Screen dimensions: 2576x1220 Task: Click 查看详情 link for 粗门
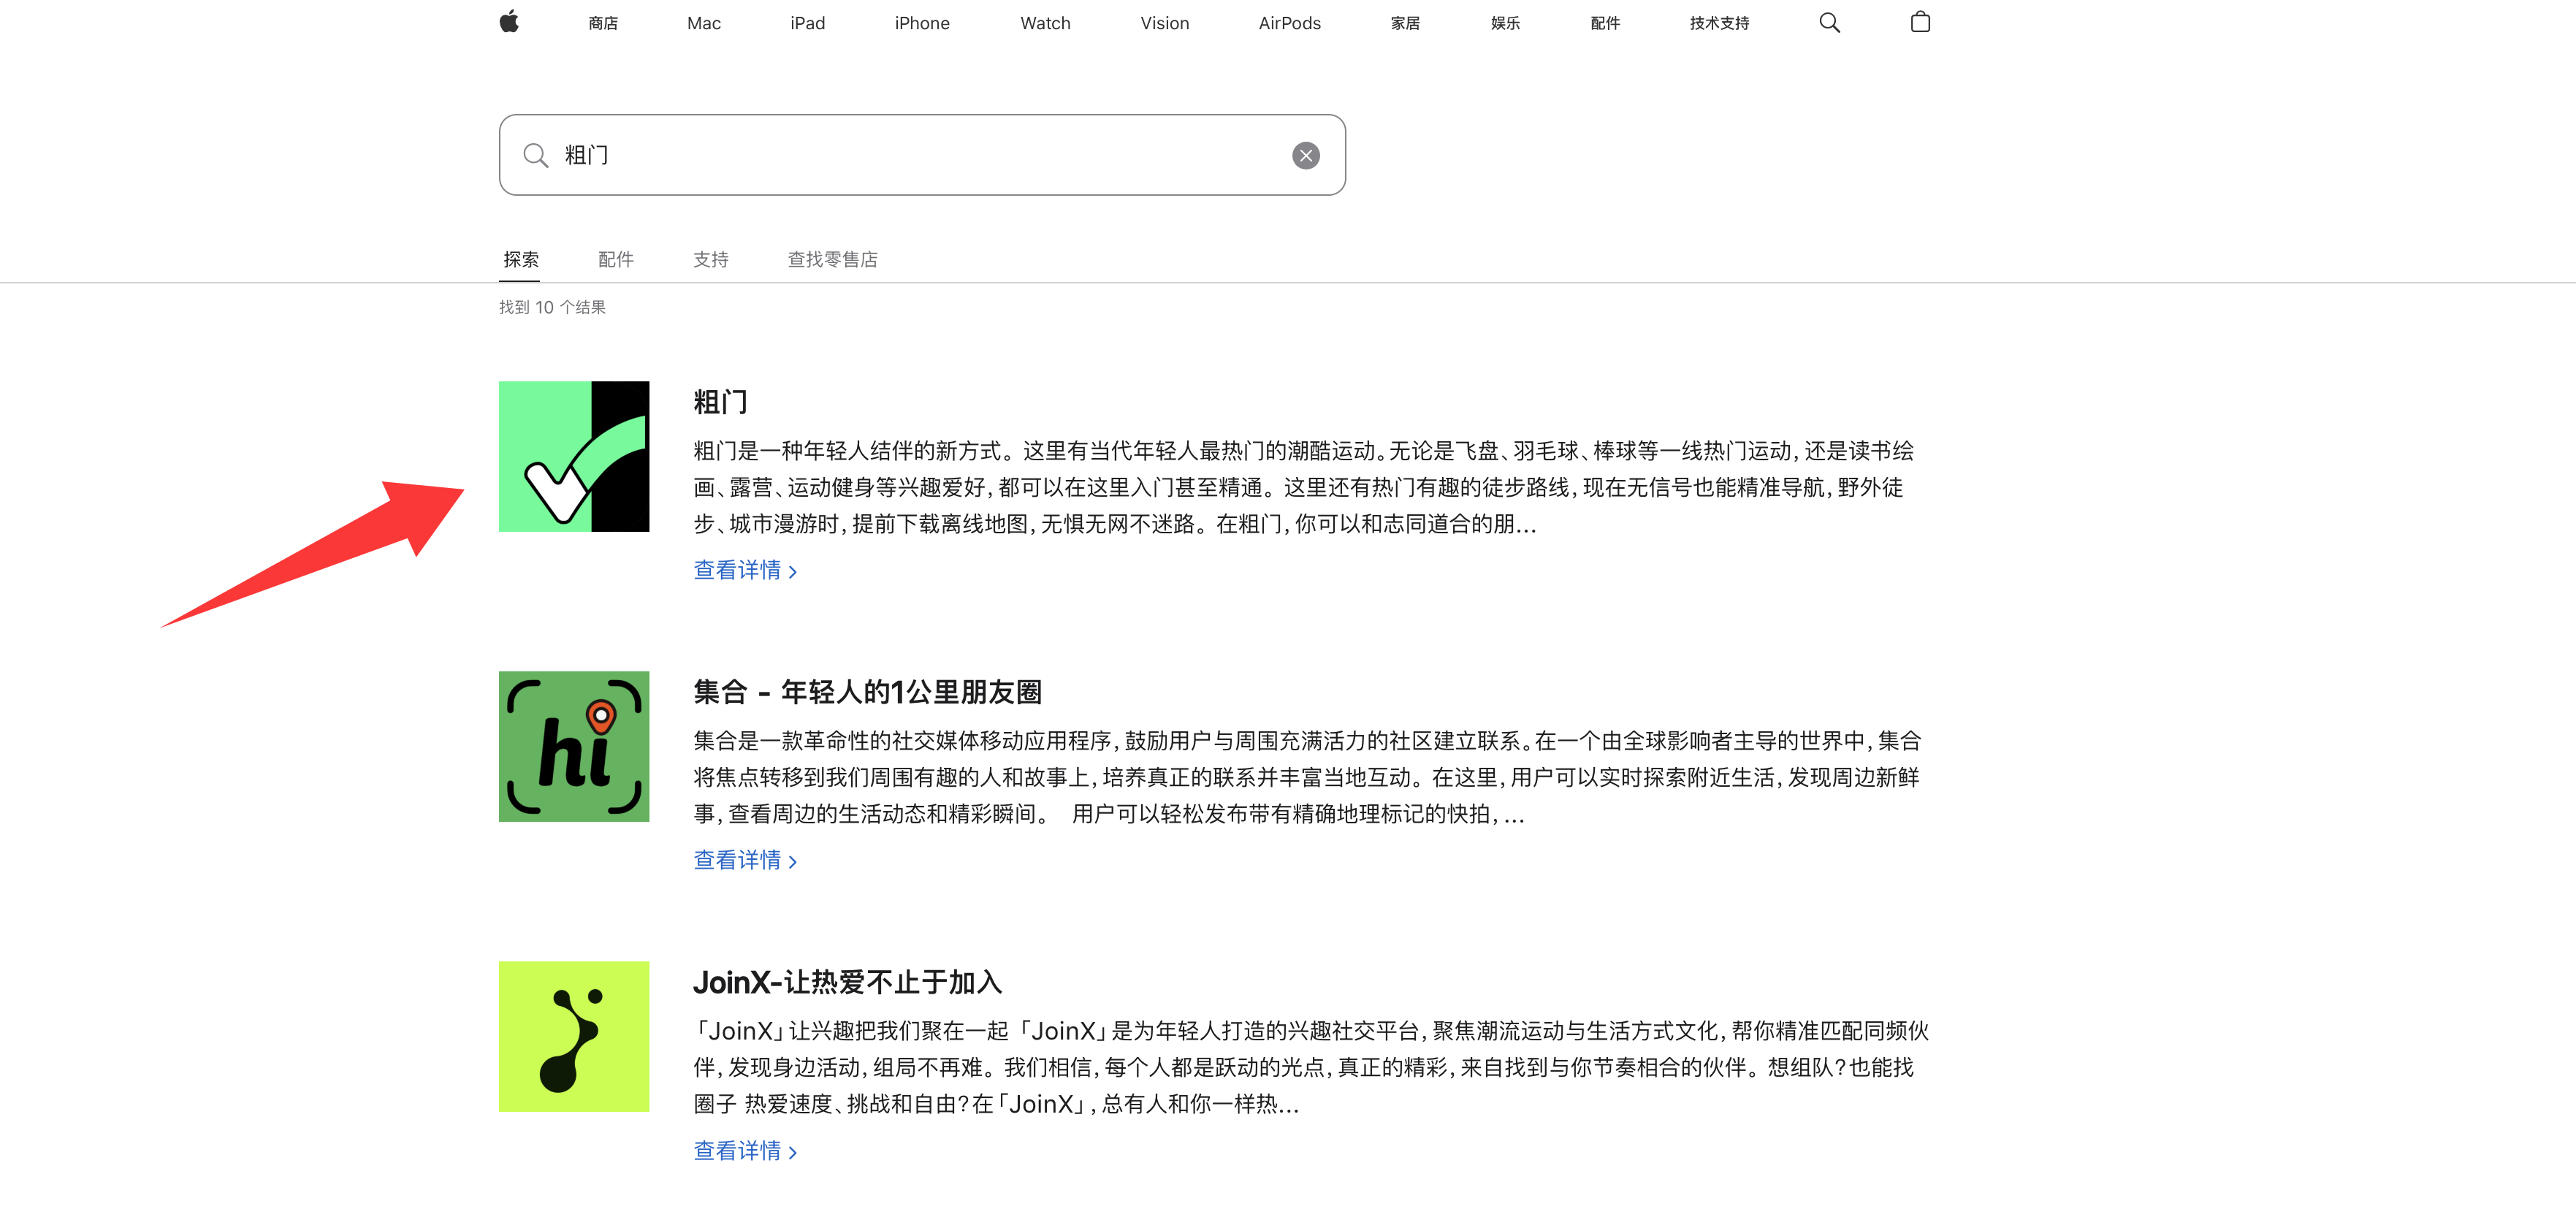coord(738,569)
